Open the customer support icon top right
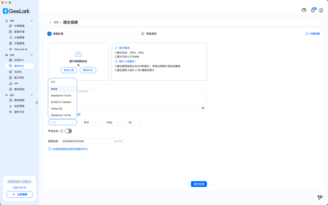 [304, 10]
